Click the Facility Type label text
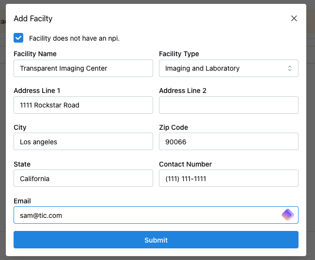 click(179, 54)
